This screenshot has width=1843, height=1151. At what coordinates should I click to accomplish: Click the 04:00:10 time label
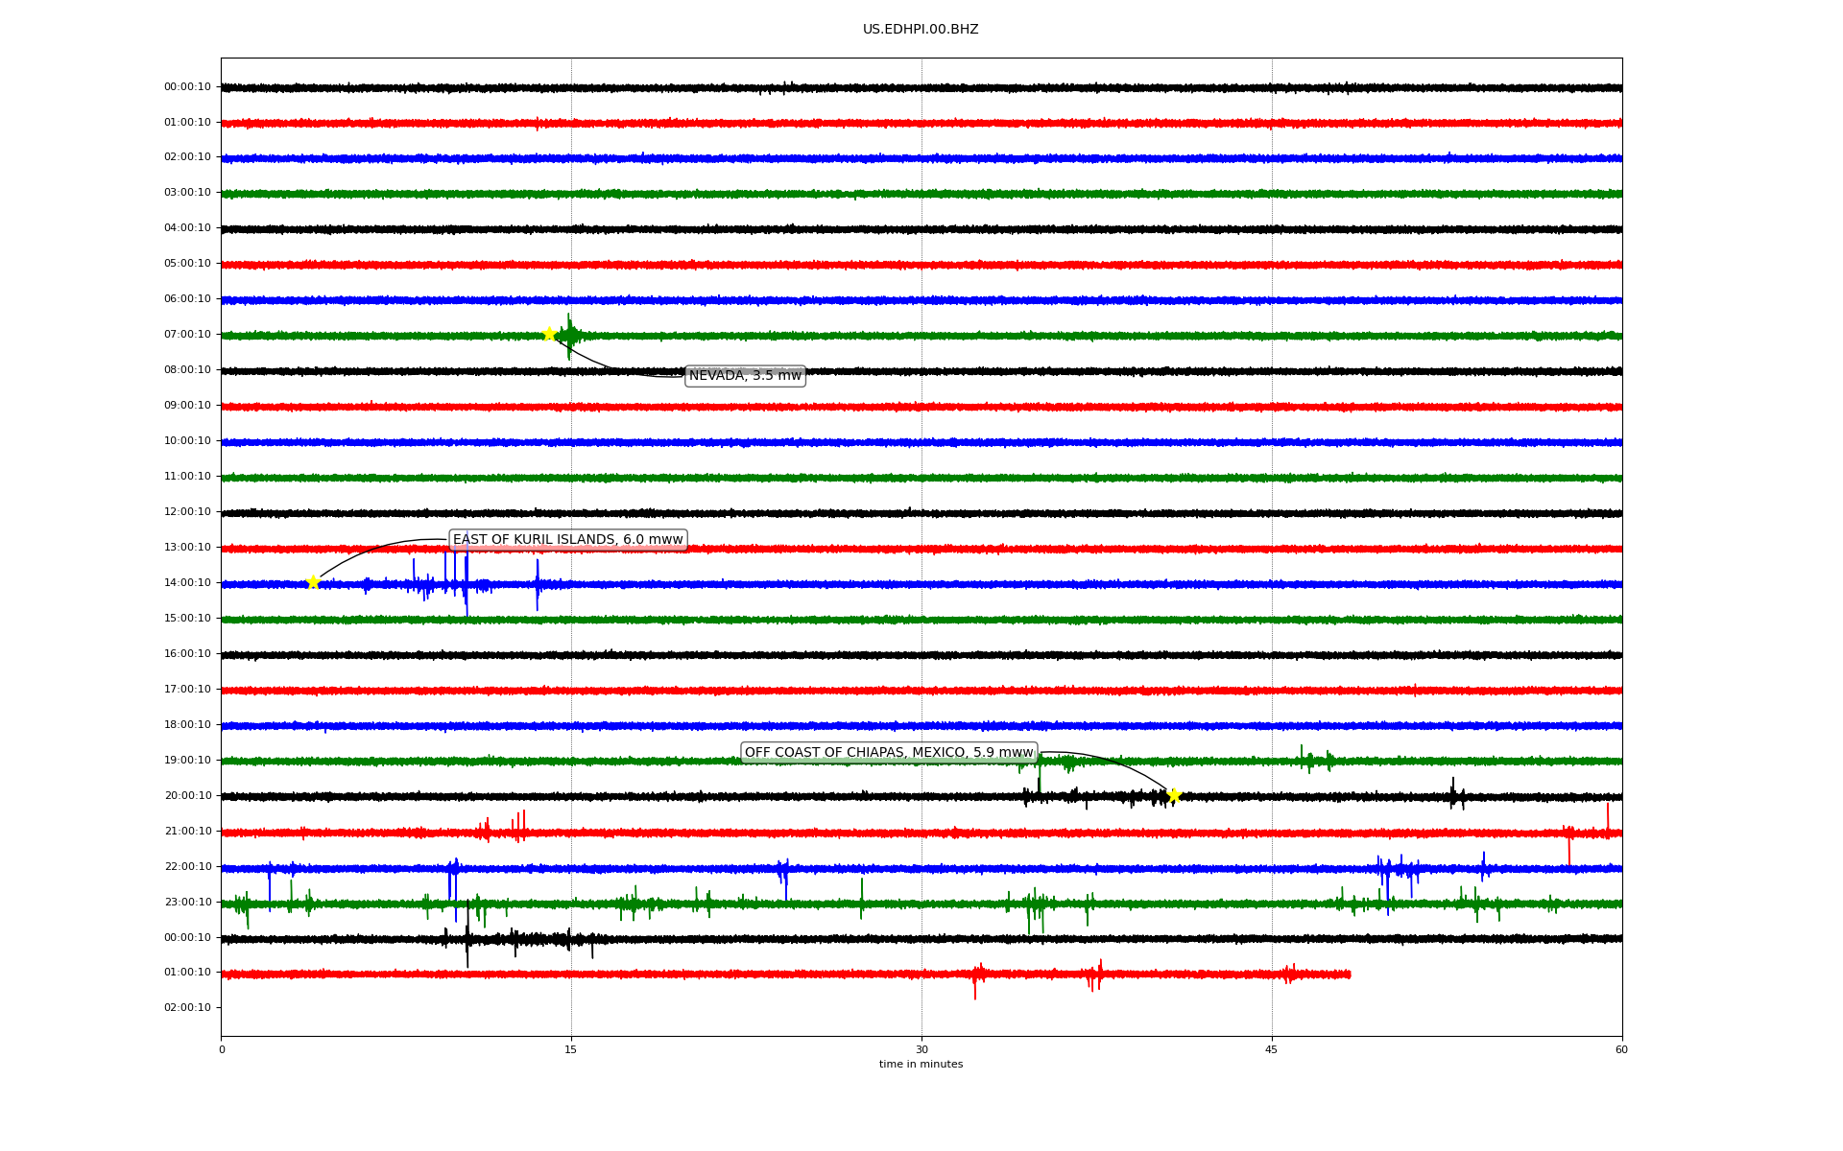[x=187, y=228]
